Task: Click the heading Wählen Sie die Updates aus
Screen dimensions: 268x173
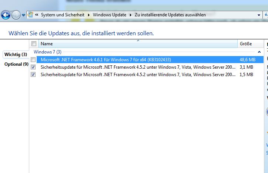Action: click(81, 33)
